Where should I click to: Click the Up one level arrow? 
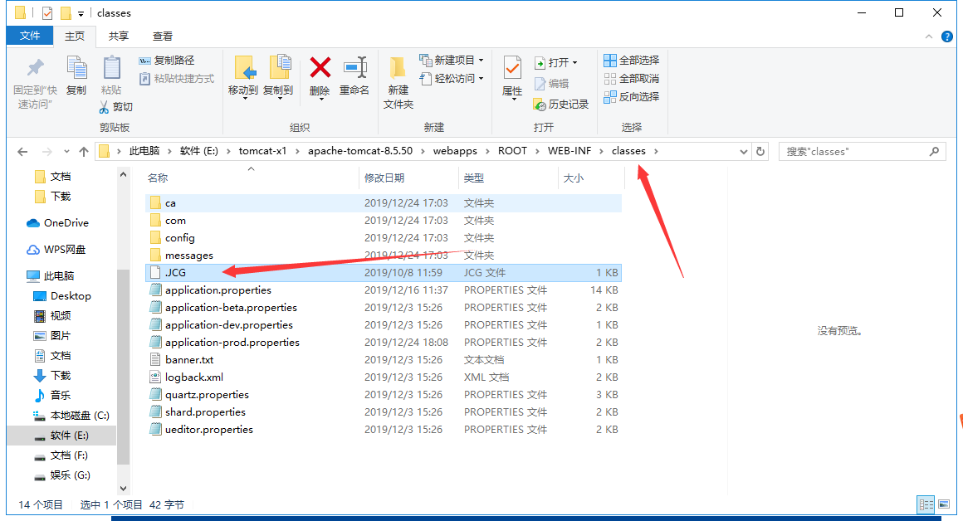pyautogui.click(x=84, y=152)
